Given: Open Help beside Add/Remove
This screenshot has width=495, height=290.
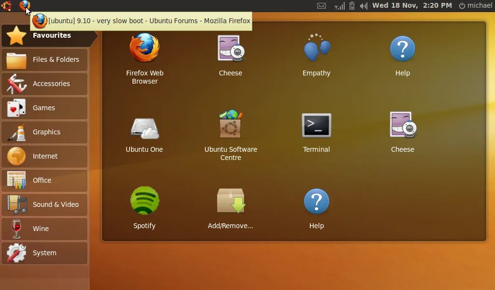Looking at the screenshot, I should pos(316,208).
